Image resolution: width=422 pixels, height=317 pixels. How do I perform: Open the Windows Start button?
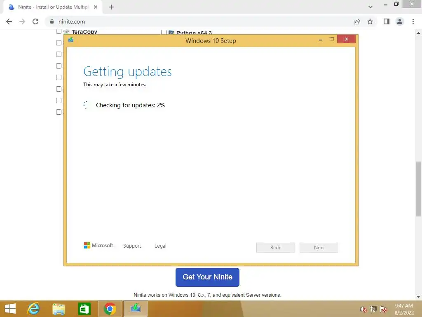(x=10, y=309)
